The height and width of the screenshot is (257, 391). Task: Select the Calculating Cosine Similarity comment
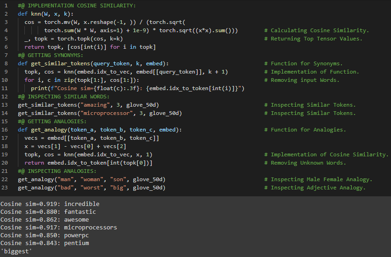[319, 30]
